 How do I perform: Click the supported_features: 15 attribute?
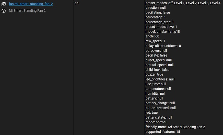(163, 132)
